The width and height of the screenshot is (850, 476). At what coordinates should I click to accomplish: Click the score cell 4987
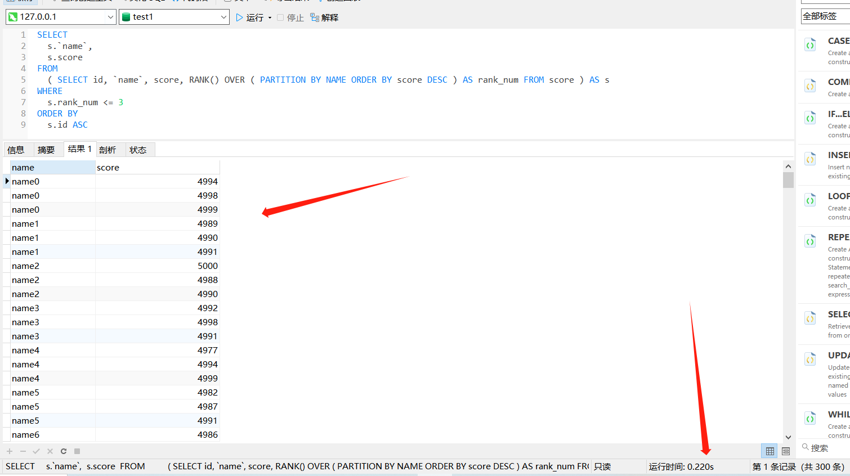[x=158, y=407]
